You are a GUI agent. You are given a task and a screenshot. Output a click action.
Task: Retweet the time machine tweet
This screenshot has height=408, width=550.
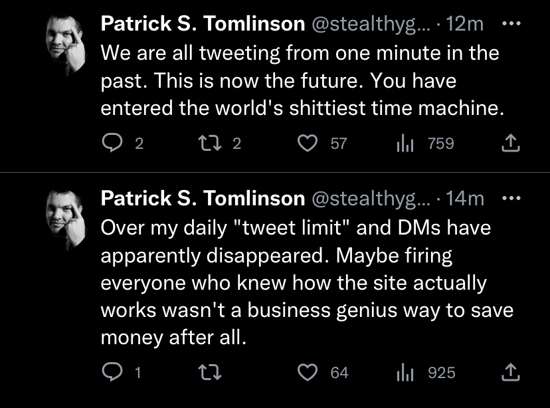pos(210,143)
